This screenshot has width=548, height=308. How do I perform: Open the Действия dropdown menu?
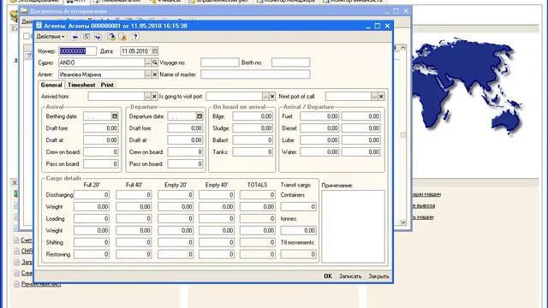pos(51,37)
